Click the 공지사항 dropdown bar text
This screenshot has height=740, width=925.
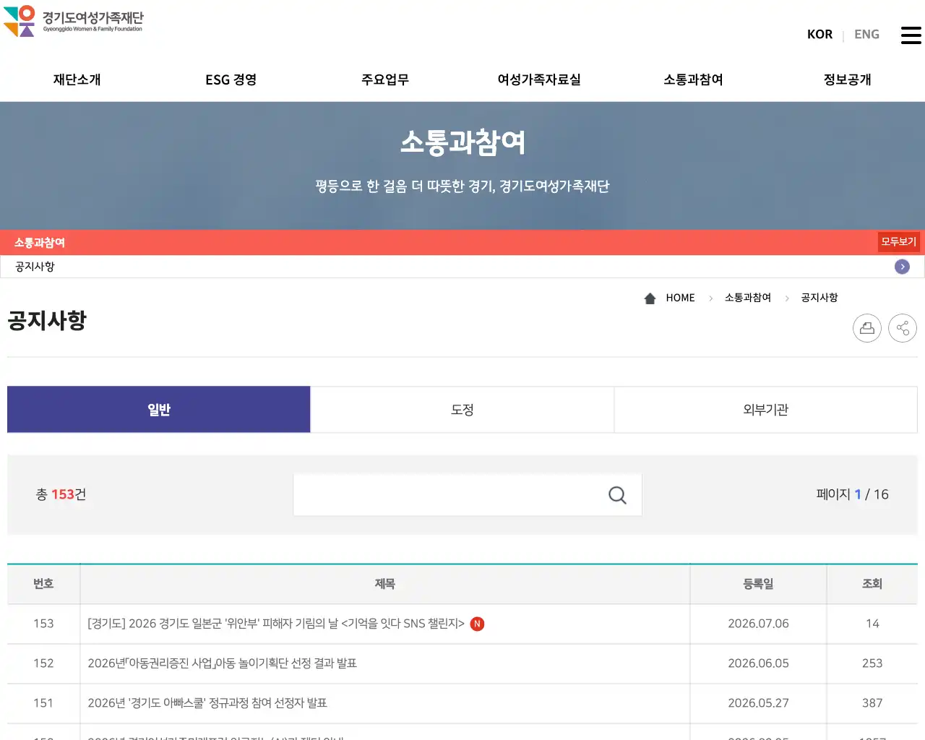35,267
